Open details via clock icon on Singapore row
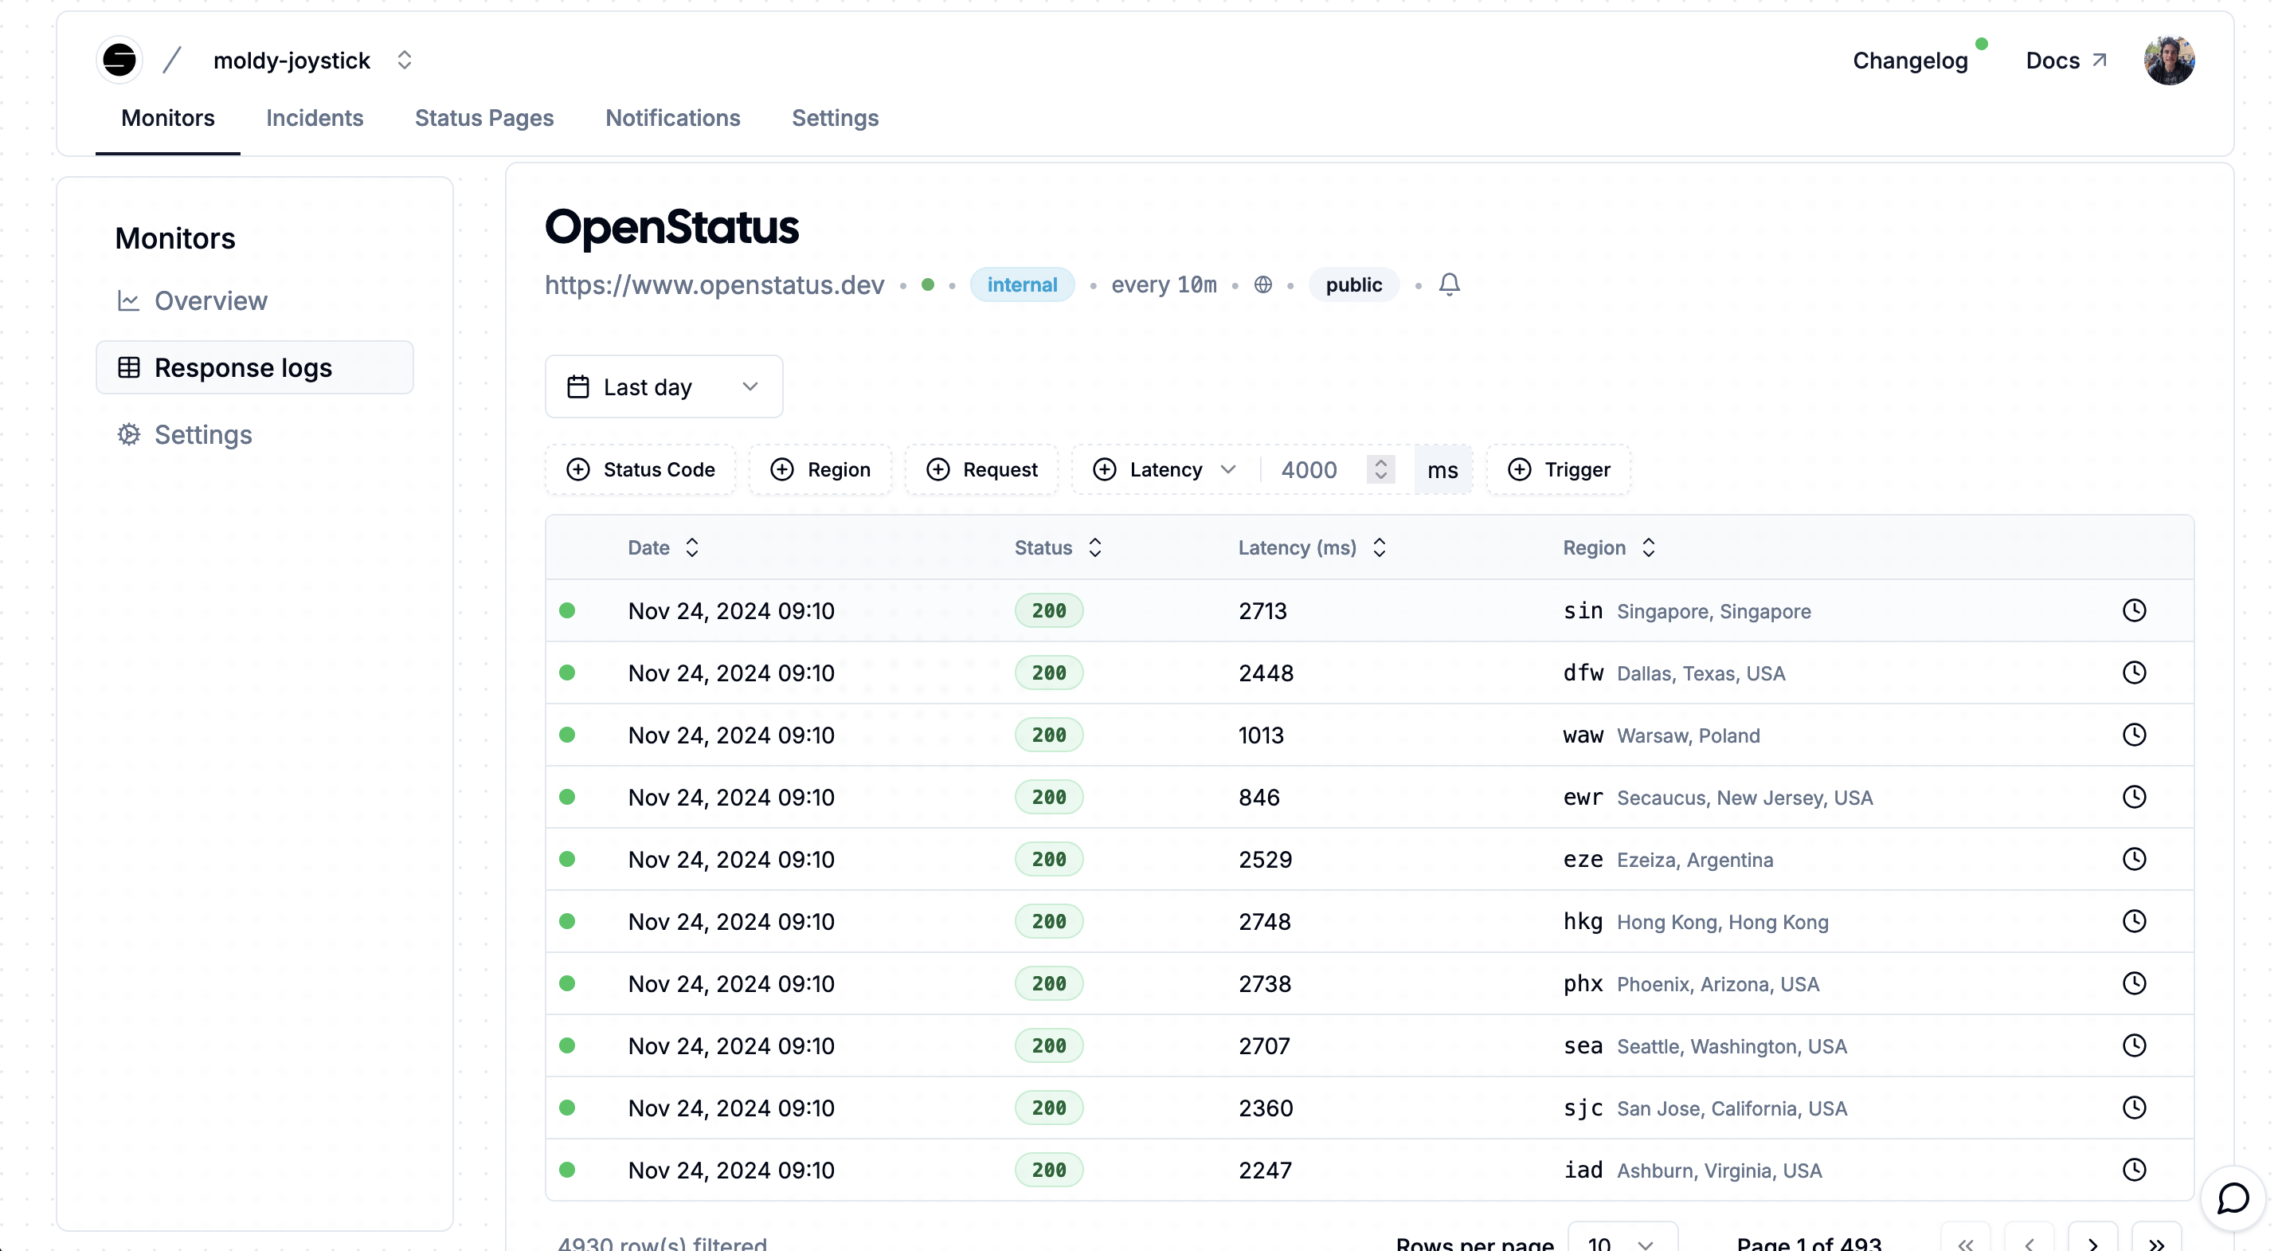The height and width of the screenshot is (1251, 2286). click(x=2134, y=610)
